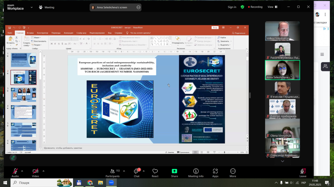Toggle bold Ж formatting
334x187 pixels.
[52, 44]
